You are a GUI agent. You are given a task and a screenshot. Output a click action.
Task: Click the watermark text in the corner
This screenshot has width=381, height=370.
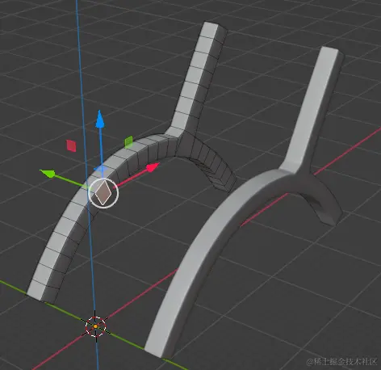tap(342, 361)
